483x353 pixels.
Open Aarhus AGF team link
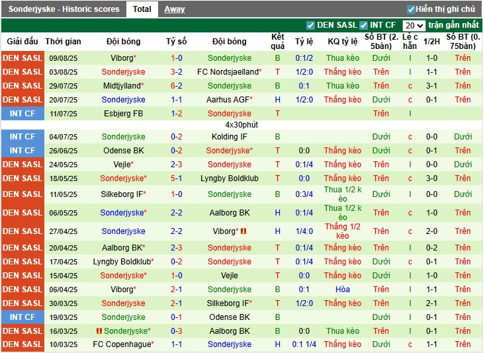coord(229,99)
